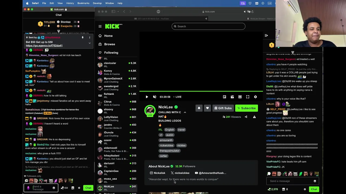Go back in background Safari window
Viewport: 346px width, 194px height.
point(124,12)
